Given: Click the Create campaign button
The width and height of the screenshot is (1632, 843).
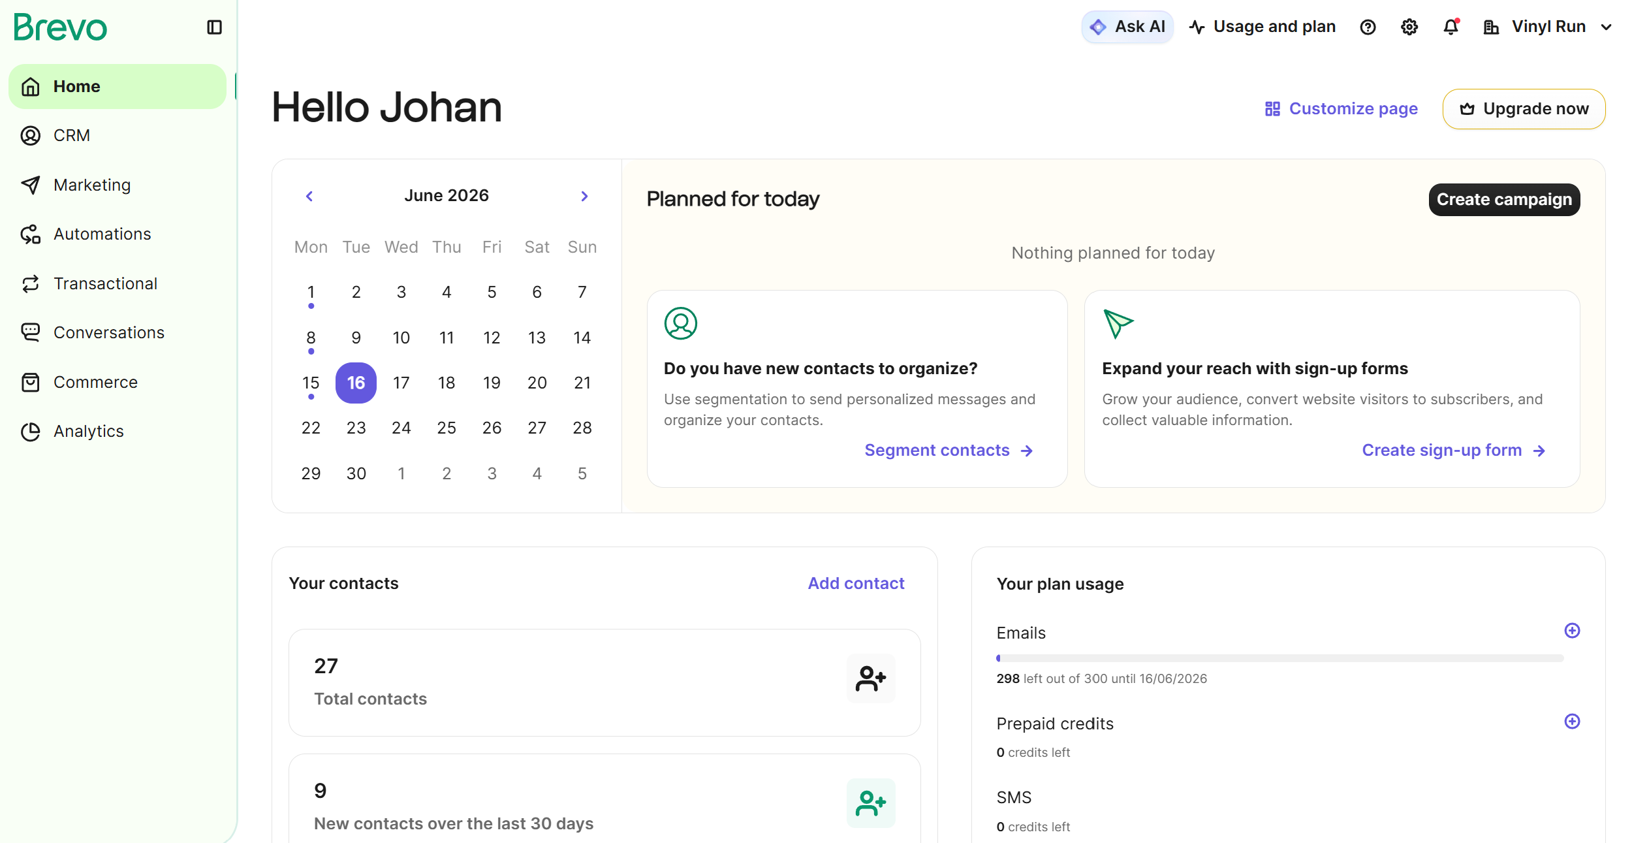Looking at the screenshot, I should [x=1504, y=199].
